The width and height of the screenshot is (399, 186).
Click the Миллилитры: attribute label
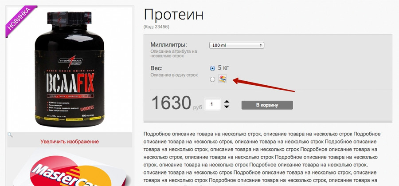(x=169, y=44)
